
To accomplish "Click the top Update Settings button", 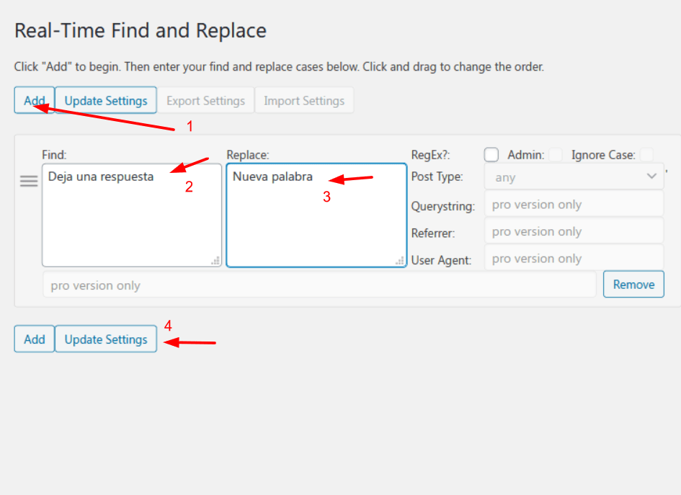I will pos(106,100).
